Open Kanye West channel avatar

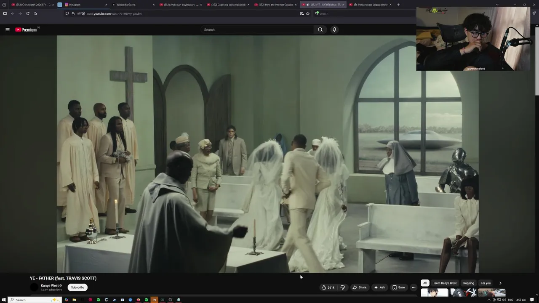coord(34,287)
